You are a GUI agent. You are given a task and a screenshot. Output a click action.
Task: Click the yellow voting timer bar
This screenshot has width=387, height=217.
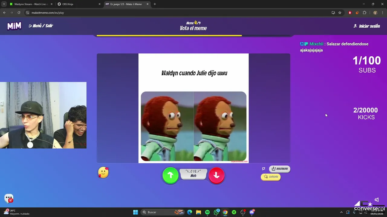tap(169, 36)
